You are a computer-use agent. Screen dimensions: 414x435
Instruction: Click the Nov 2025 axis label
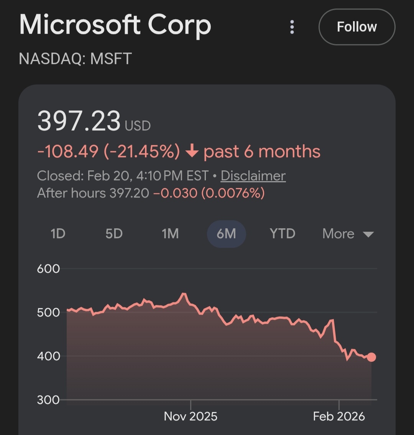tap(191, 416)
